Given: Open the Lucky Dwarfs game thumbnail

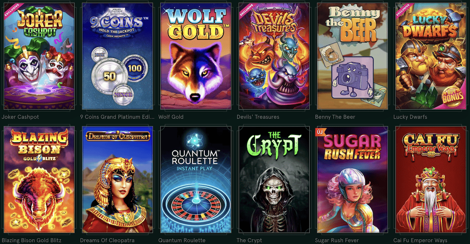Looking at the screenshot, I should [x=431, y=56].
